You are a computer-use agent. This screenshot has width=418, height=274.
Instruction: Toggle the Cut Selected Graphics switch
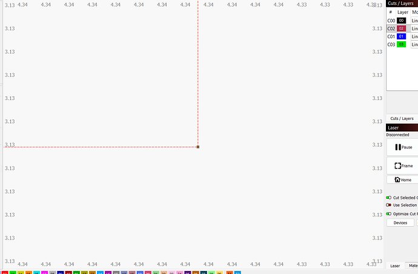(389, 198)
